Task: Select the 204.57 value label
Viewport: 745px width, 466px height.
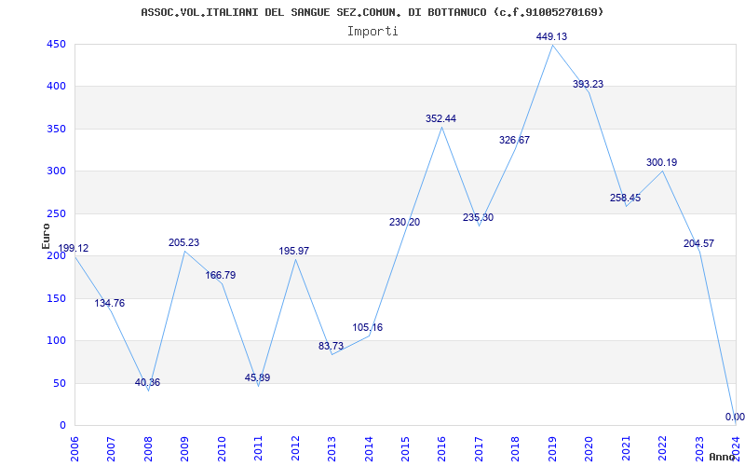Action: pos(699,243)
